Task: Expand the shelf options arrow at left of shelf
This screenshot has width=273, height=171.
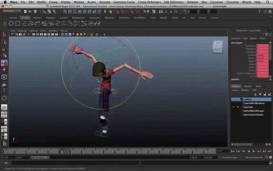Action: click(x=5, y=23)
